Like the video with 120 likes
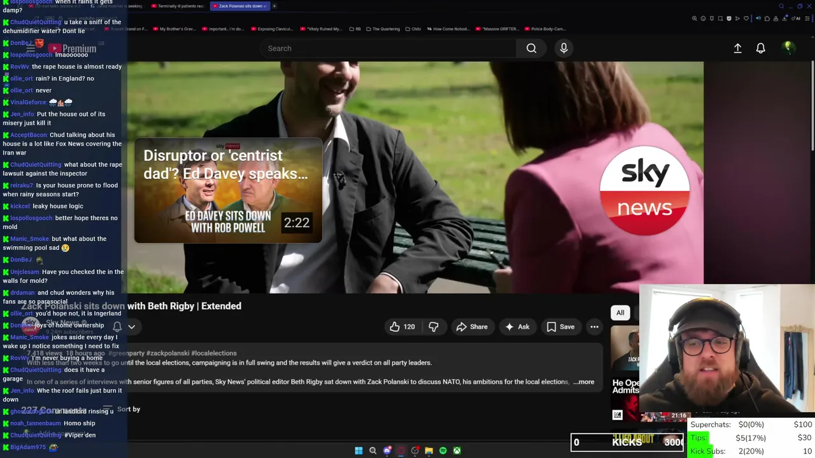 pos(402,327)
